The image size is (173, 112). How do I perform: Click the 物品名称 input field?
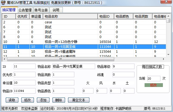coord(73,67)
